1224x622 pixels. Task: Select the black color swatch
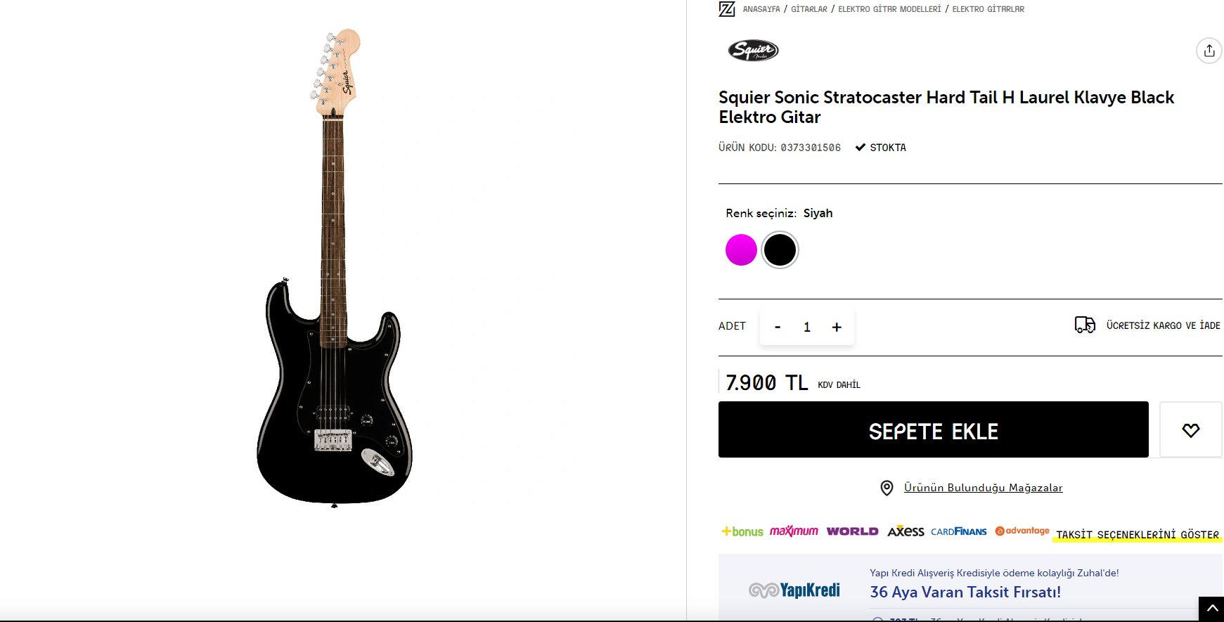click(x=780, y=250)
